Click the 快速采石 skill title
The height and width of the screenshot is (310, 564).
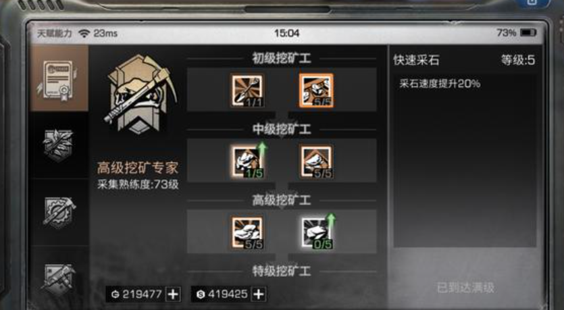click(x=416, y=59)
